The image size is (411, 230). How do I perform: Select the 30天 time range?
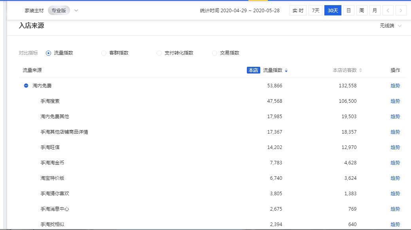coord(333,11)
